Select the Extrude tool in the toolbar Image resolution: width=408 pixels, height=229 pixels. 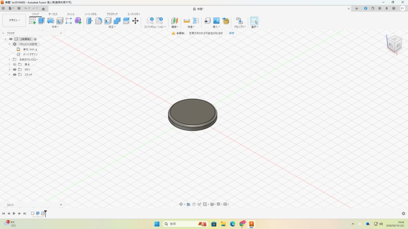pos(41,21)
